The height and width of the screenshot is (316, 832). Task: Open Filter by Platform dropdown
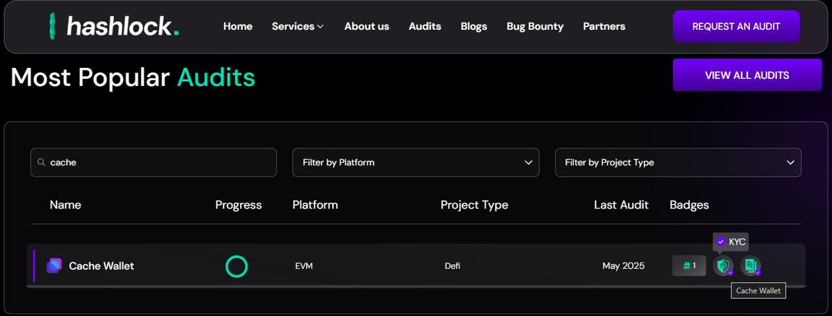click(416, 162)
